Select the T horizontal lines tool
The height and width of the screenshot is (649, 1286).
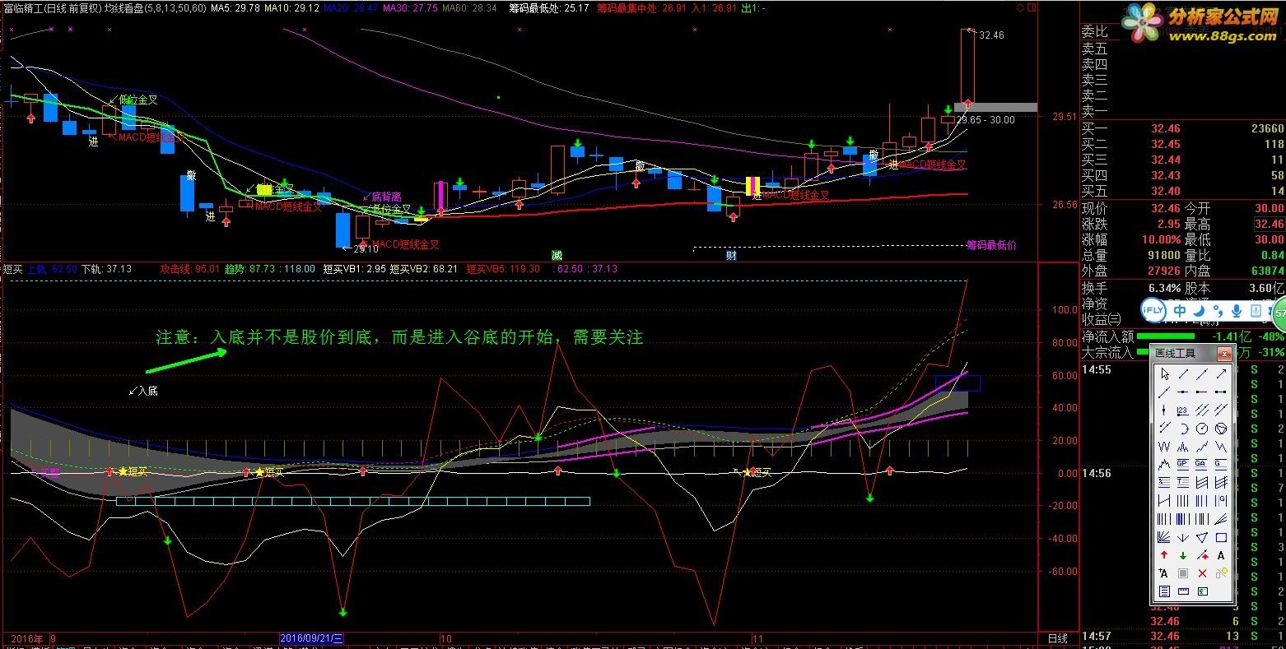1183,482
